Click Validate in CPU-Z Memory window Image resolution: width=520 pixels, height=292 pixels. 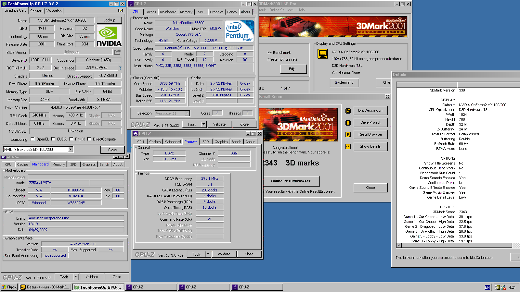pyautogui.click(x=224, y=254)
